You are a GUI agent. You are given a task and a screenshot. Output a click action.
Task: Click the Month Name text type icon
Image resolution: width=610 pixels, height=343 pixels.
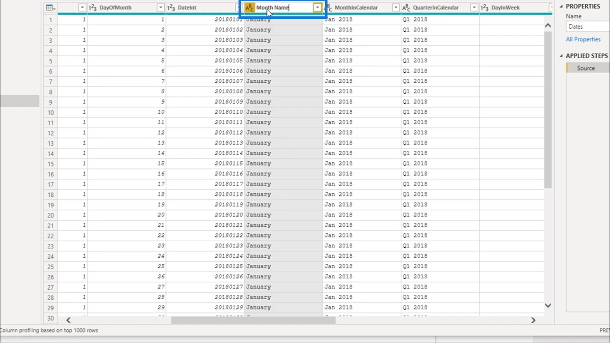tap(249, 8)
